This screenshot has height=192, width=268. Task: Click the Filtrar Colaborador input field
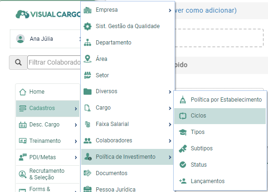coord(54,62)
